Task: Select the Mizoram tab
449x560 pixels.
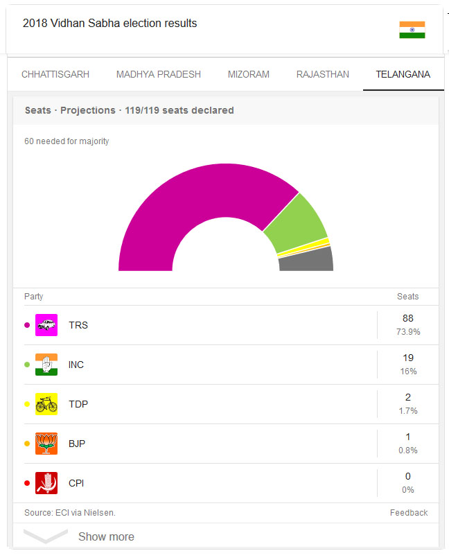Action: coord(249,74)
